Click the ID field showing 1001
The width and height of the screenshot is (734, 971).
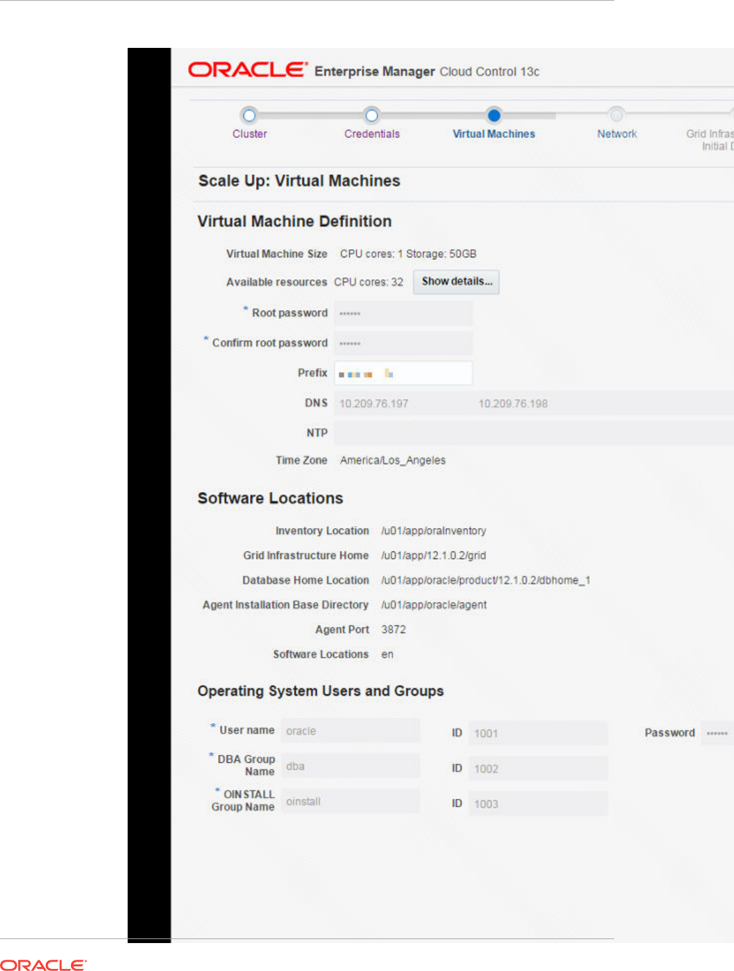pyautogui.click(x=538, y=733)
